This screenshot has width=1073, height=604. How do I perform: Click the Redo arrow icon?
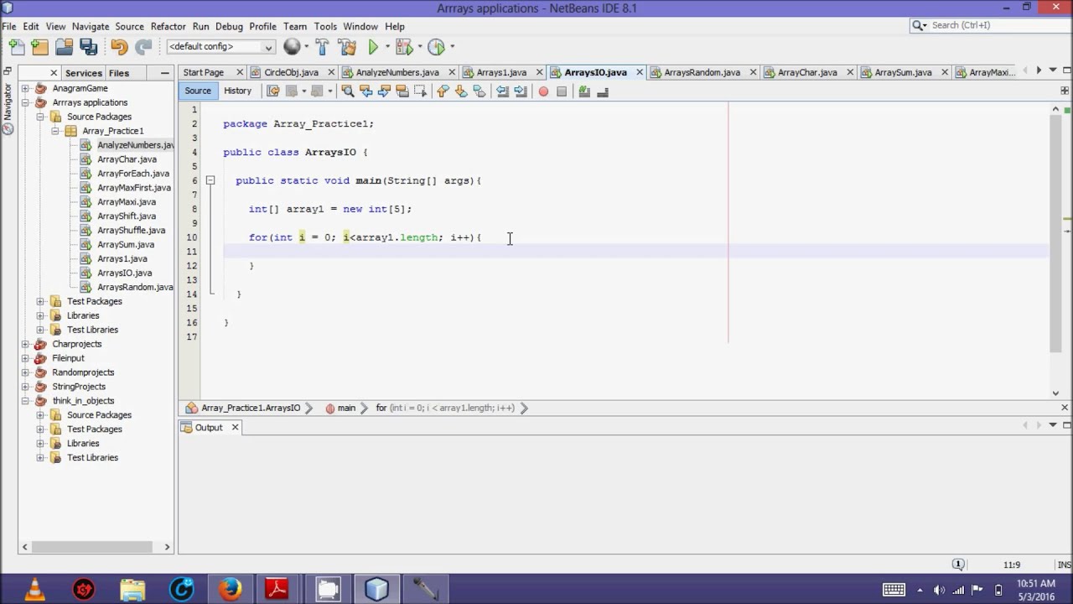[143, 47]
